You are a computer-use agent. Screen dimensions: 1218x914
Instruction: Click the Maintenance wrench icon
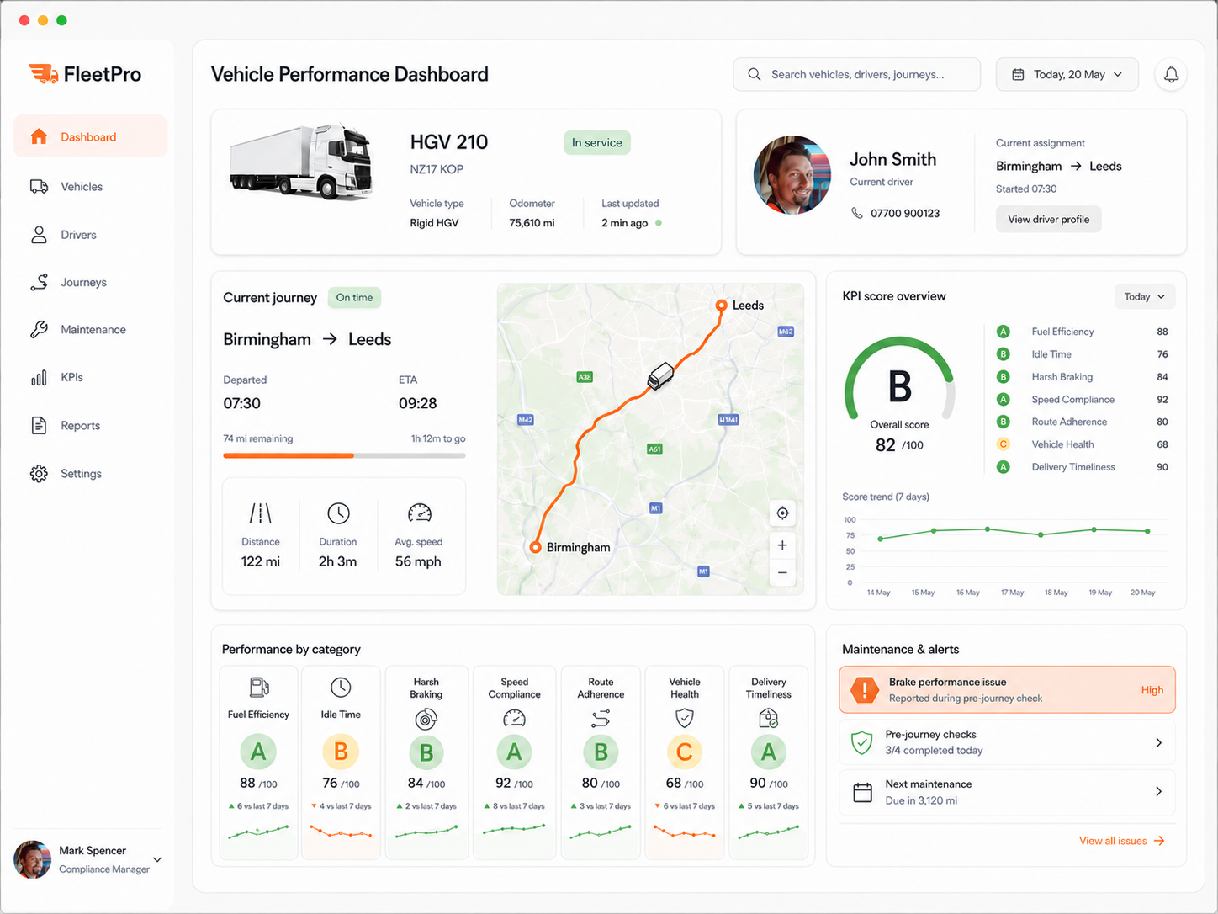point(39,330)
